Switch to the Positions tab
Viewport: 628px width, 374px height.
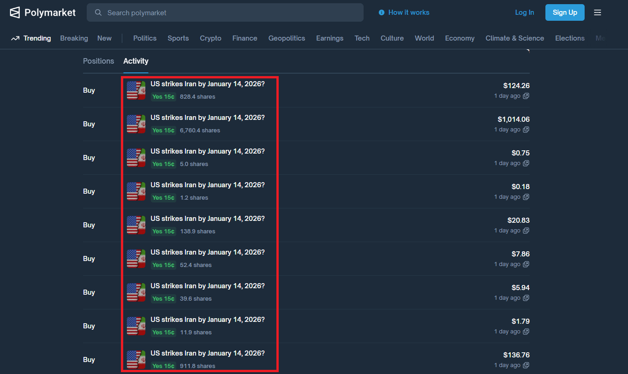point(98,61)
